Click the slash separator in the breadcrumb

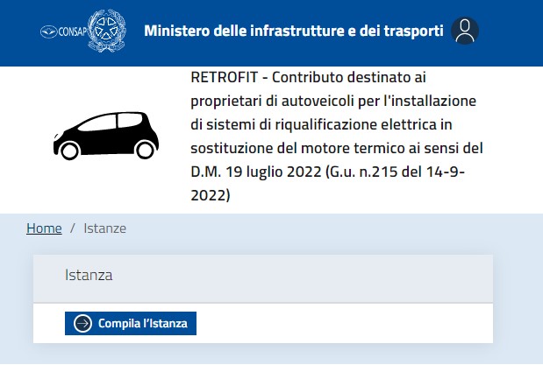[73, 228]
